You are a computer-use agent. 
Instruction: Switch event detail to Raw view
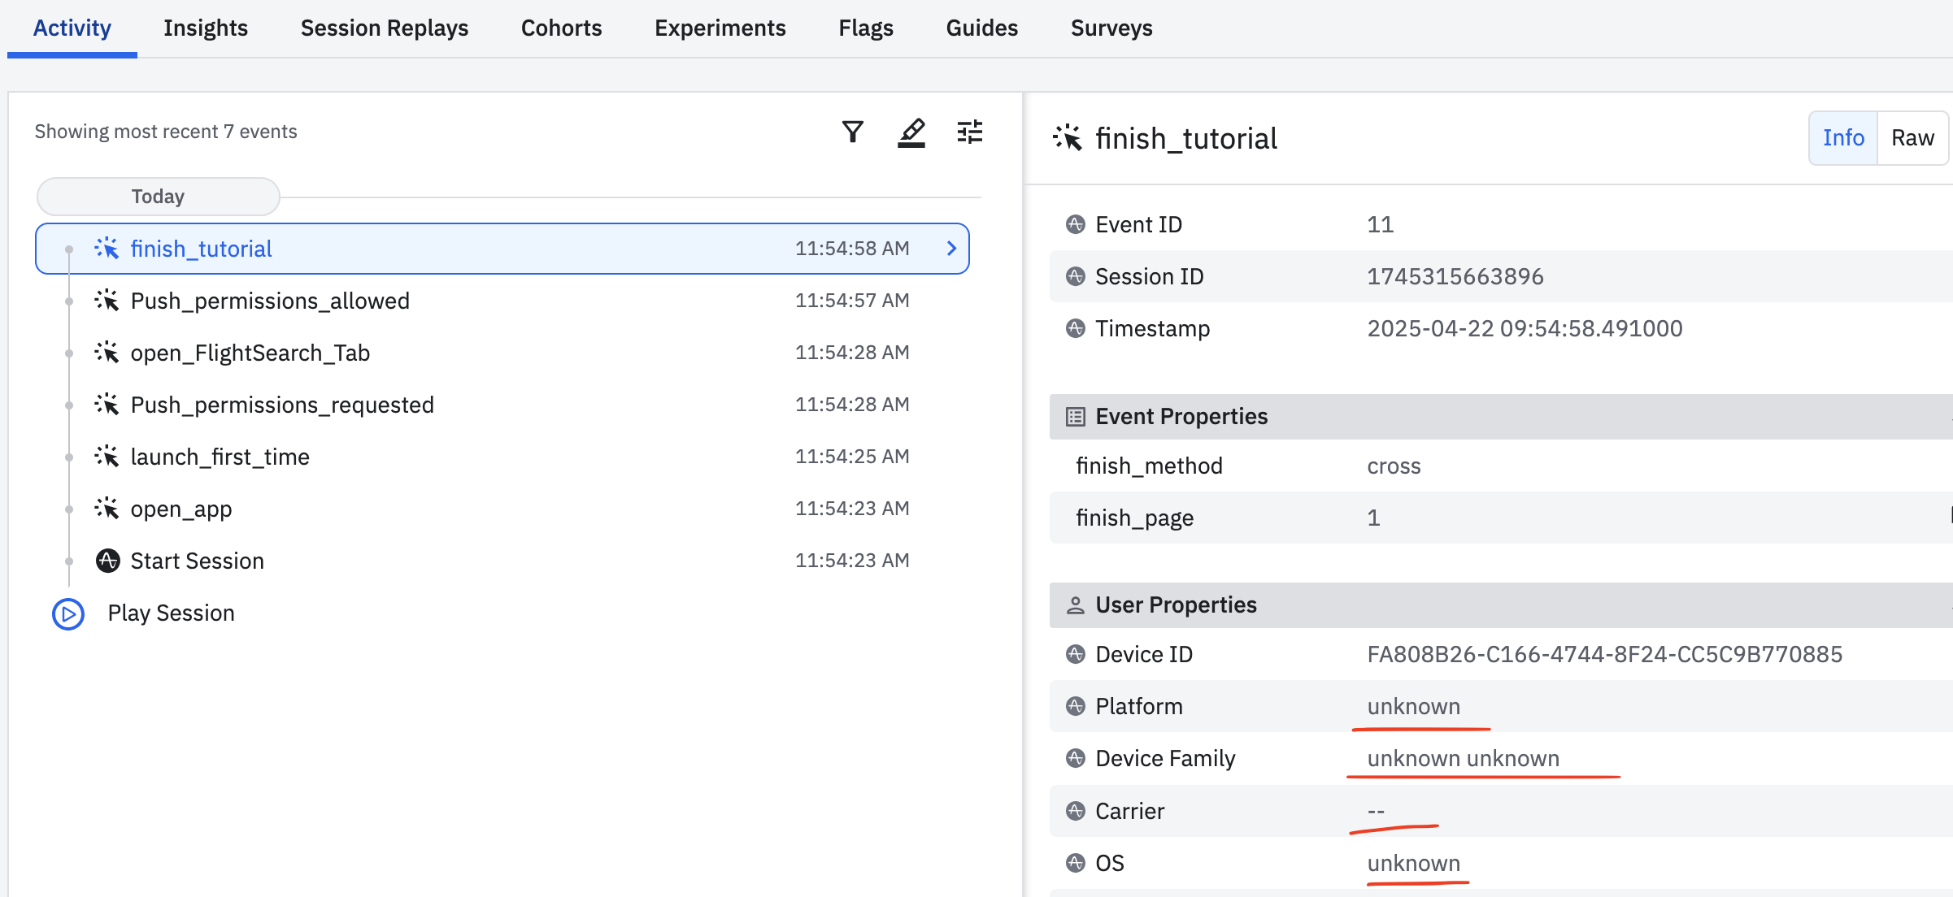[x=1912, y=138]
